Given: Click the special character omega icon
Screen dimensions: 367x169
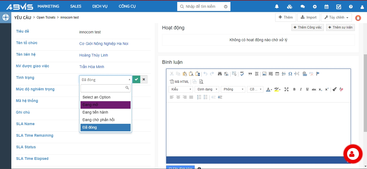Looking at the screenshot, I should pos(290,74).
